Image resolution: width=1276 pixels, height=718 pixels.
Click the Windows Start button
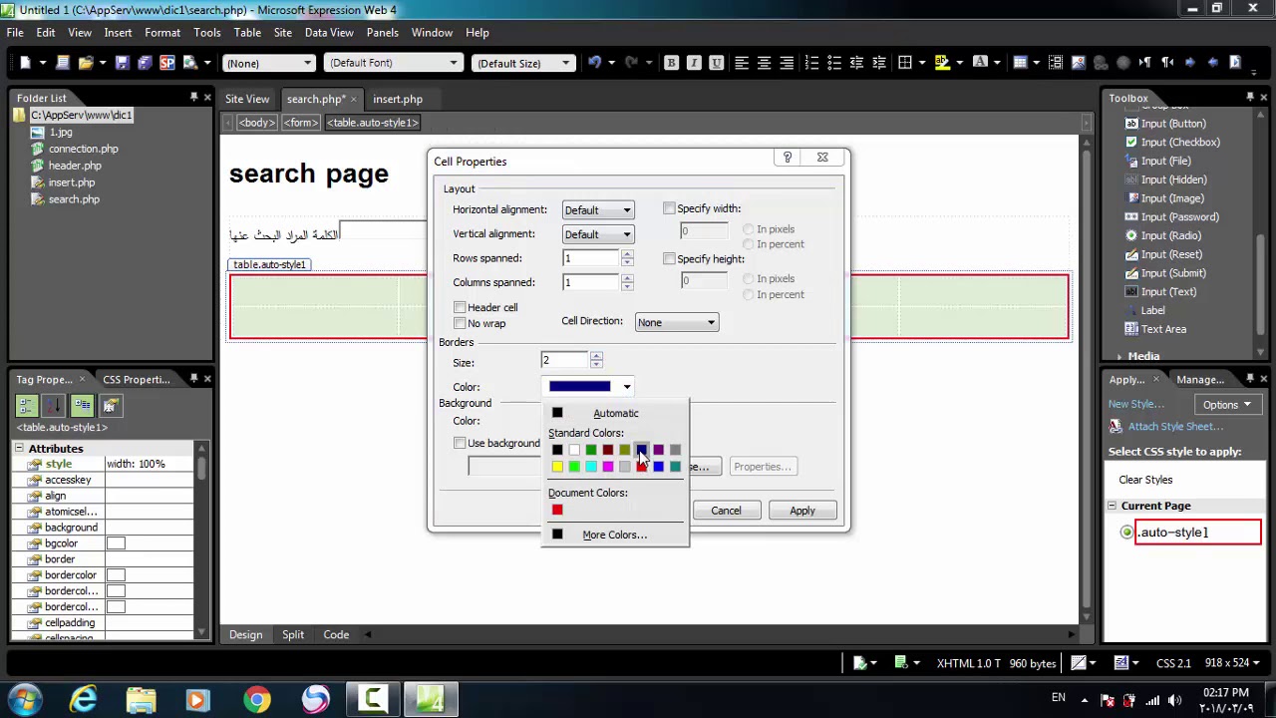coord(24,700)
